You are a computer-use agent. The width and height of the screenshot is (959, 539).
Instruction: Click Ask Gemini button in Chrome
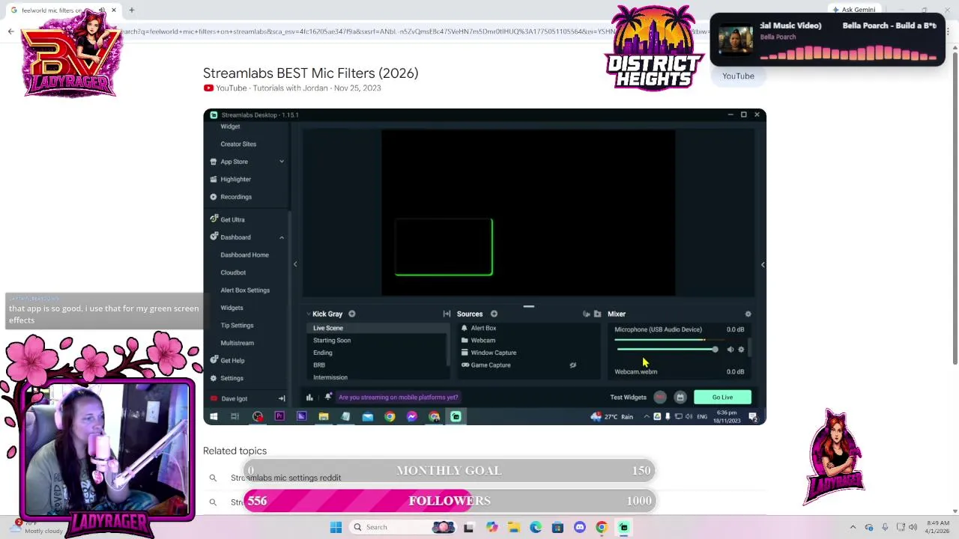coord(854,10)
